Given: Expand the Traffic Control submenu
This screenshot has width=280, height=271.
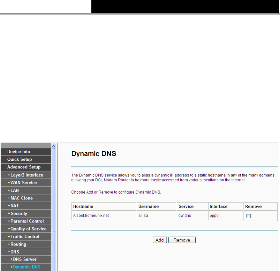Looking at the screenshot, I should coord(26,237).
